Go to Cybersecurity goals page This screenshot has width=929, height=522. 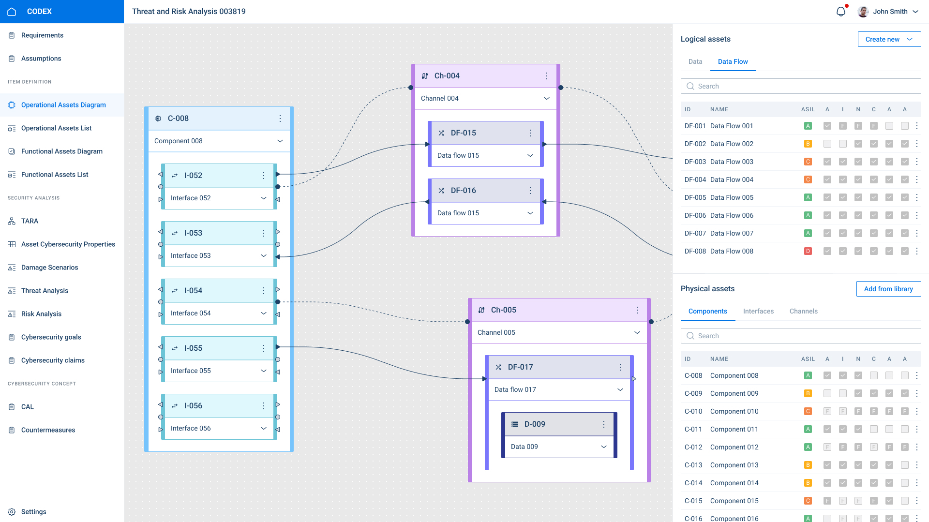pos(62,337)
